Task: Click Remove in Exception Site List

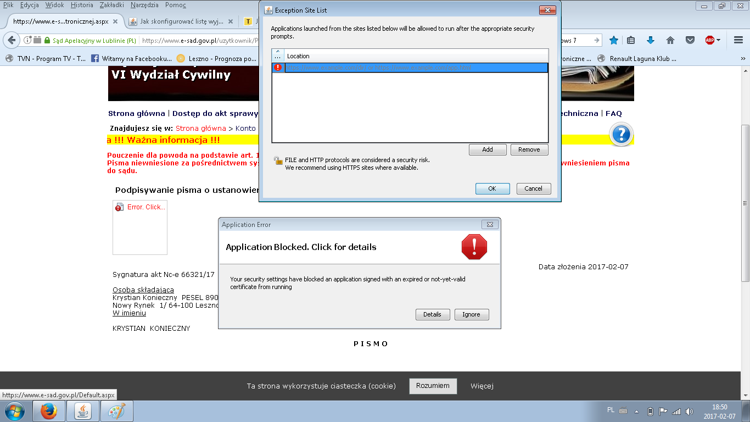Action: tap(529, 149)
